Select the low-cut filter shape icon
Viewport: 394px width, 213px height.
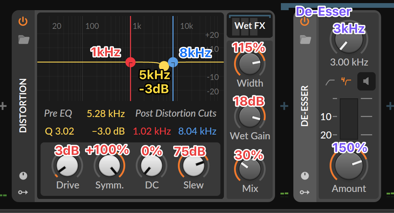click(x=330, y=82)
